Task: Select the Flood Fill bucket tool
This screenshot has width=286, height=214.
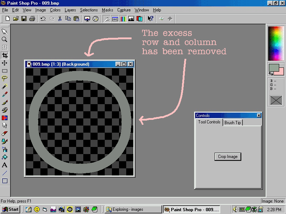Action: point(5,157)
